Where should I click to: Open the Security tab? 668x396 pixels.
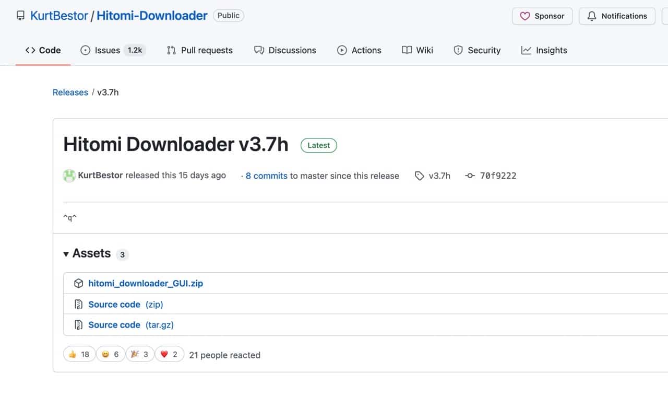(477, 50)
